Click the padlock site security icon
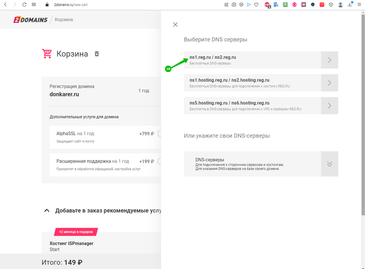 (47, 4)
